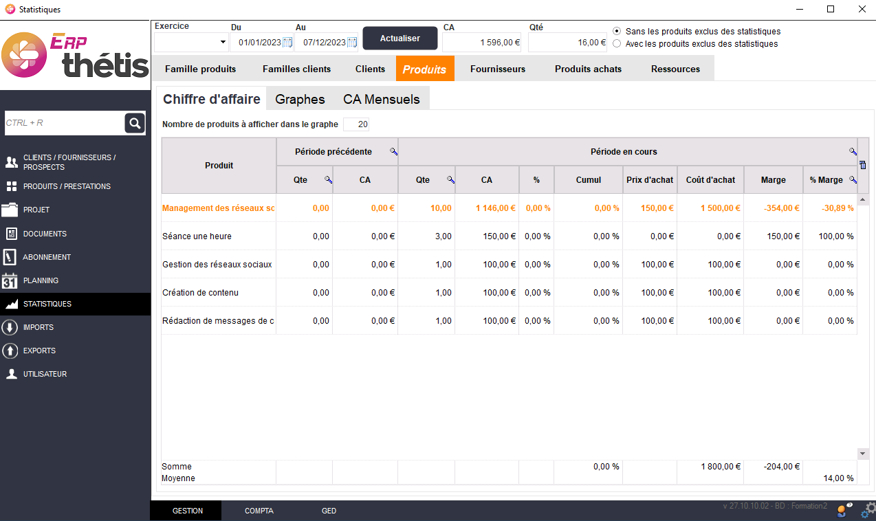The width and height of the screenshot is (876, 521).
Task: Click the Planning calendar icon
Action: pyautogui.click(x=10, y=280)
